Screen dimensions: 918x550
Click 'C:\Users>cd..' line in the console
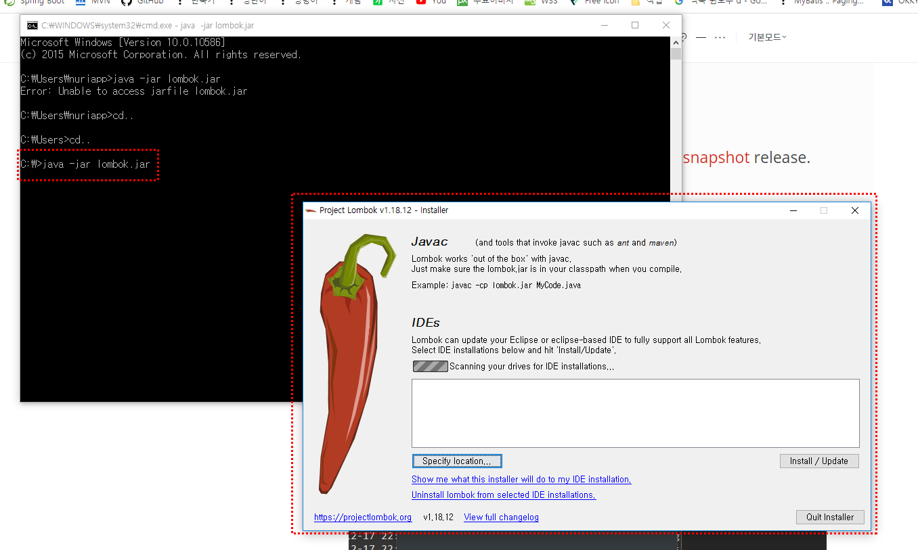pos(56,140)
